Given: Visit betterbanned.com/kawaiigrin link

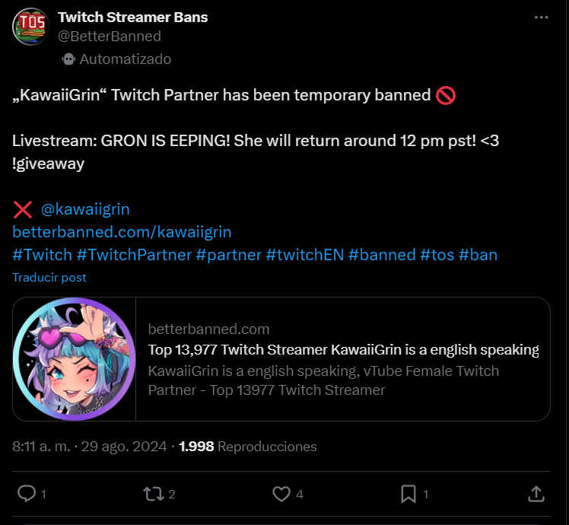Looking at the screenshot, I should click(122, 232).
